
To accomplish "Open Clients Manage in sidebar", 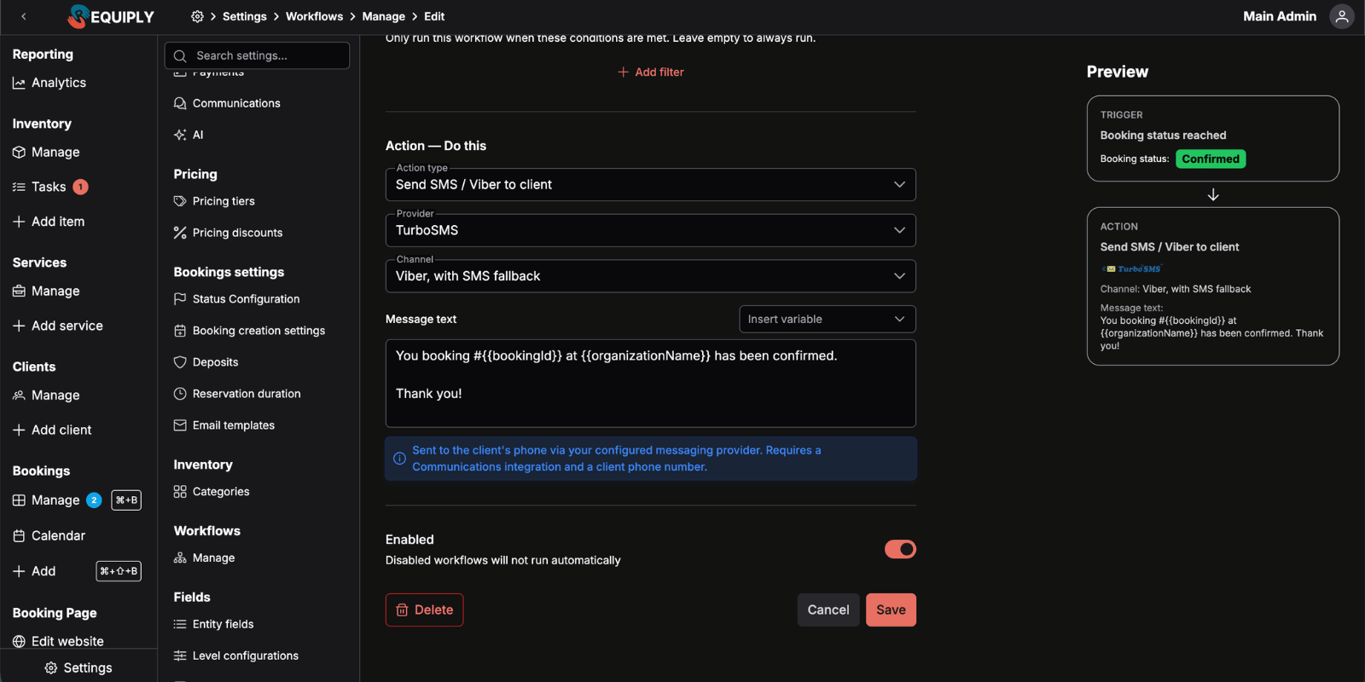I will 46,396.
